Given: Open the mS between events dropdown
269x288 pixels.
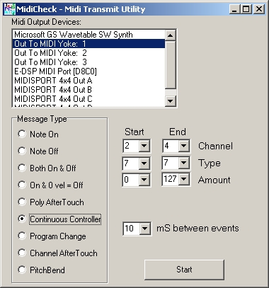Looking at the screenshot, I should 144,229.
